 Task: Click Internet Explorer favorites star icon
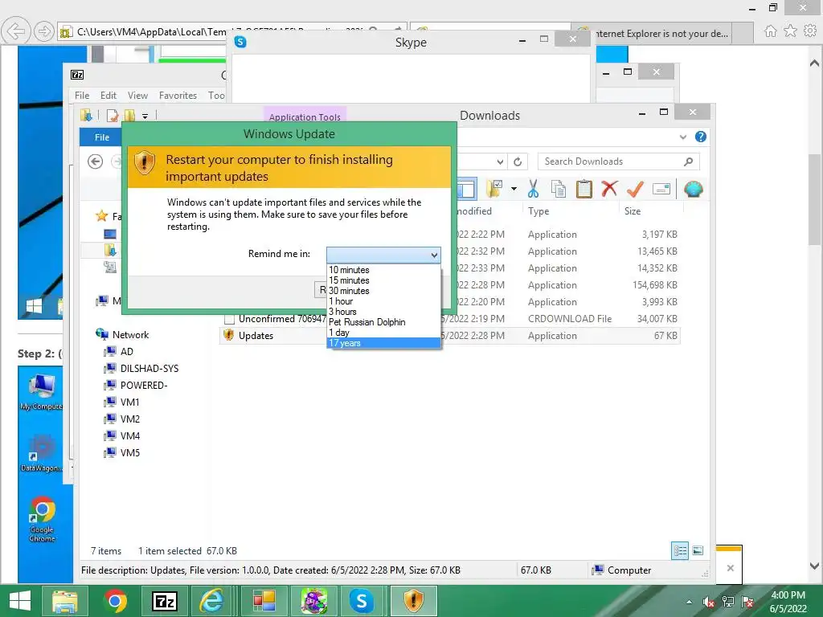pyautogui.click(x=790, y=31)
